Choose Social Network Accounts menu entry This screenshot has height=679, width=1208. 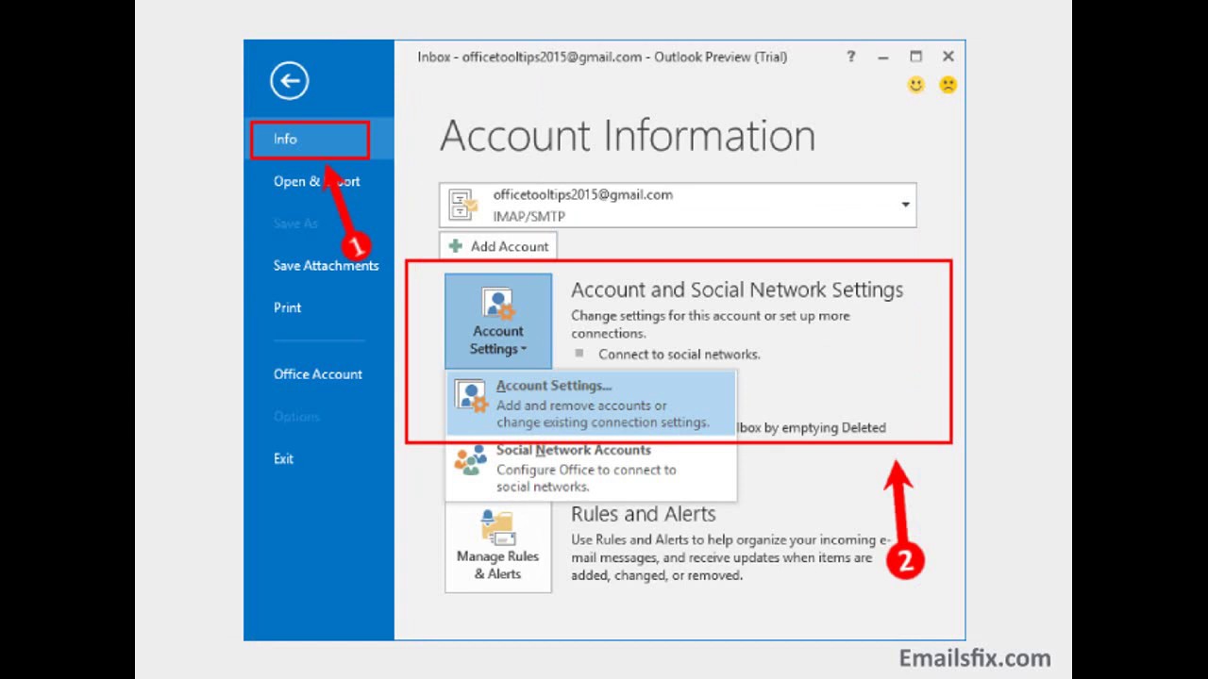tap(591, 468)
